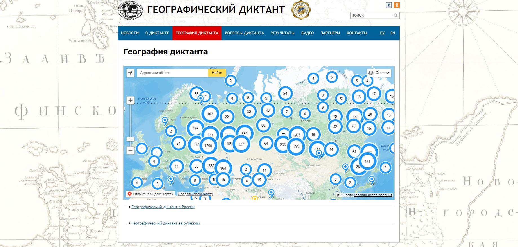Select the География диктанта tab
This screenshot has height=247, width=518.
[197, 33]
